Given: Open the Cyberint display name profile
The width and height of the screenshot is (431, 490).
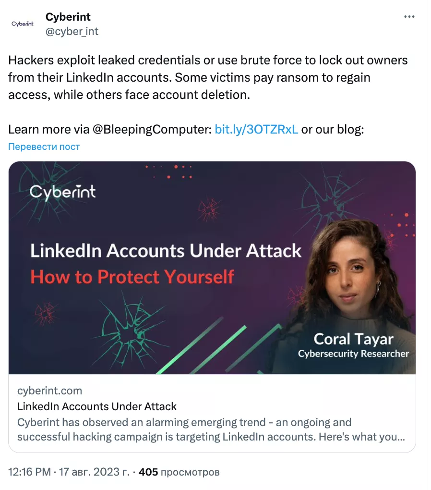Looking at the screenshot, I should (x=68, y=17).
